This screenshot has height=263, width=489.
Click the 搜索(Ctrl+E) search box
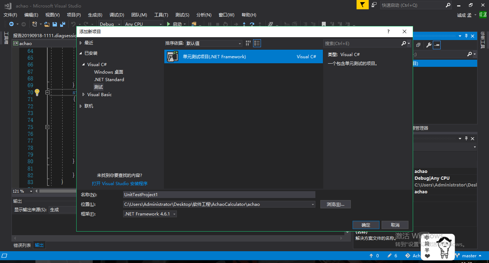(362, 43)
